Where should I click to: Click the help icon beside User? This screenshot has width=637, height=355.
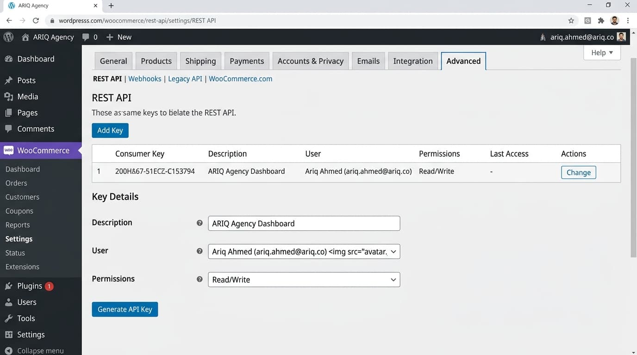pyautogui.click(x=200, y=251)
